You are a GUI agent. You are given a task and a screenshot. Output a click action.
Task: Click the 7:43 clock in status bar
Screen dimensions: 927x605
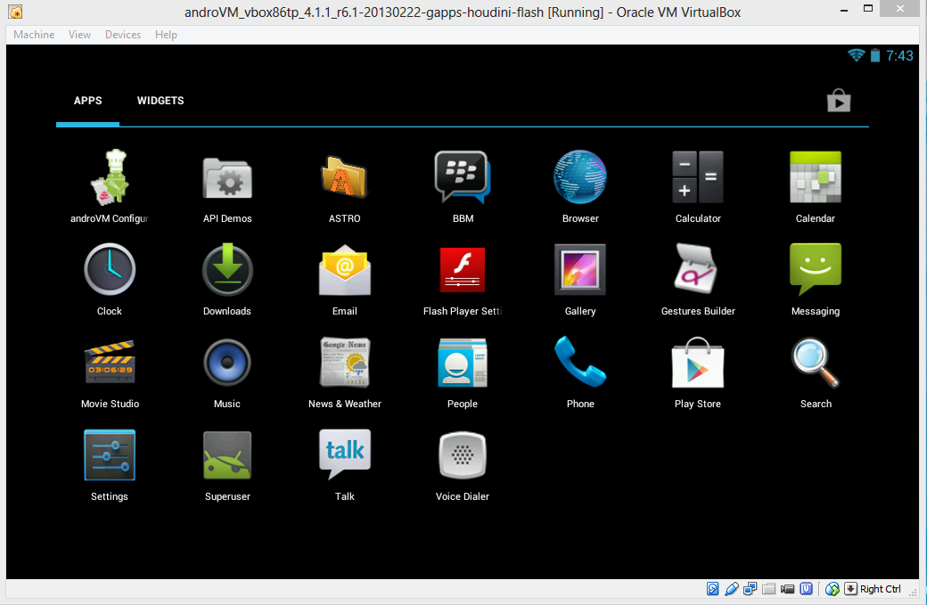click(x=899, y=55)
